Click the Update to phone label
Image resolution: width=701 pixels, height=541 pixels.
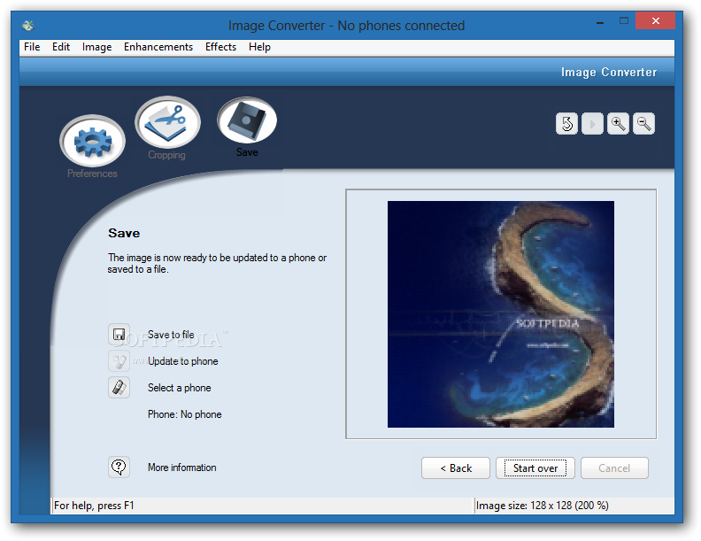point(183,361)
